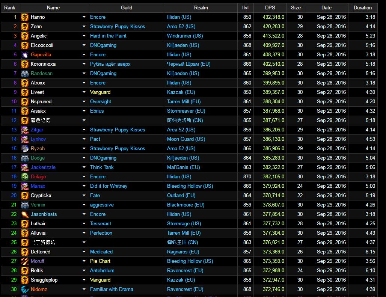Open the Windrunner (US) realm link
Image resolution: width=386 pixels, height=297 pixels.
pyautogui.click(x=185, y=36)
